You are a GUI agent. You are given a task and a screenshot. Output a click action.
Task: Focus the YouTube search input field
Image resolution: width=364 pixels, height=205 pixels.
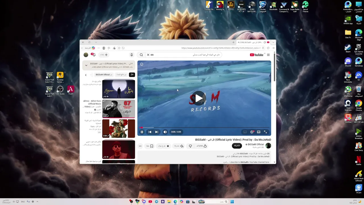pos(186,55)
